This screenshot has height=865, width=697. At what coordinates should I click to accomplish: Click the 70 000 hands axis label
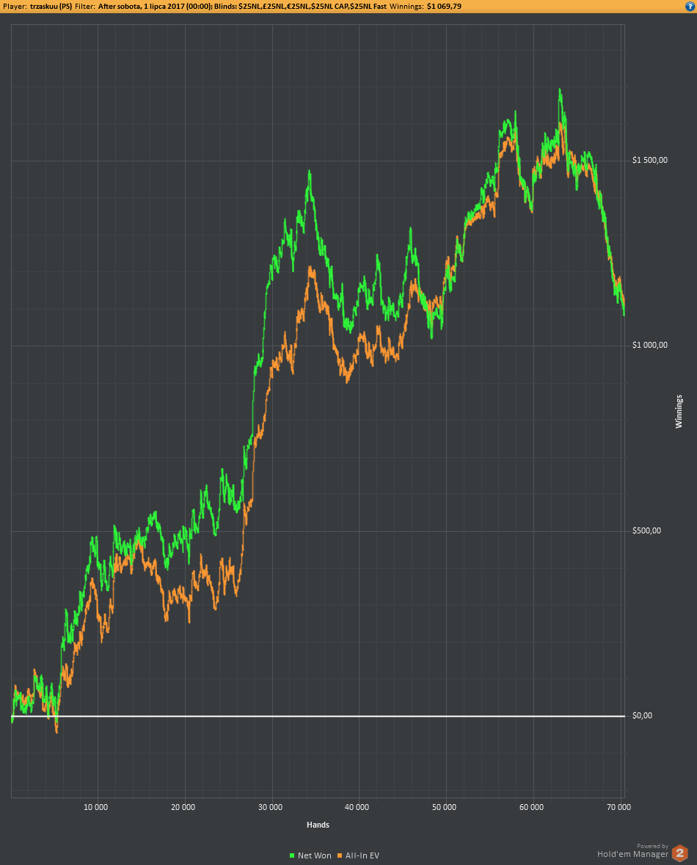618,807
